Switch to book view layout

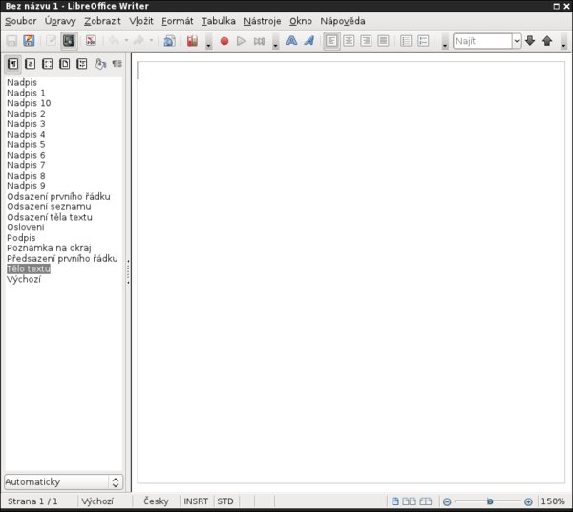(x=425, y=501)
